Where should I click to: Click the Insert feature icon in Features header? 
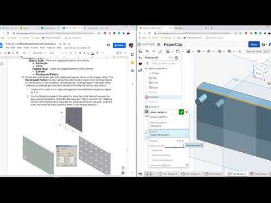pyautogui.click(x=171, y=58)
